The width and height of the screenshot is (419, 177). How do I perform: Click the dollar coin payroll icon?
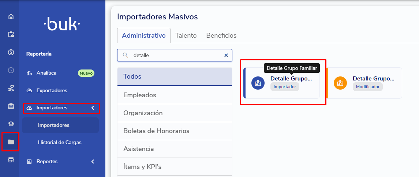(x=11, y=52)
